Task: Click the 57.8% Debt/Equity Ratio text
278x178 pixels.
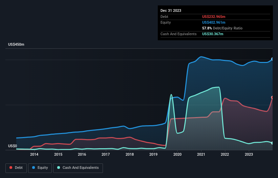Action: (x=222, y=28)
